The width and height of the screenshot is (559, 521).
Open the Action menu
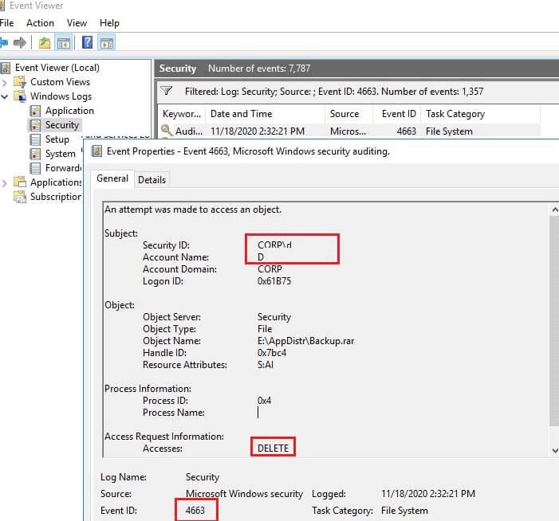tap(41, 23)
